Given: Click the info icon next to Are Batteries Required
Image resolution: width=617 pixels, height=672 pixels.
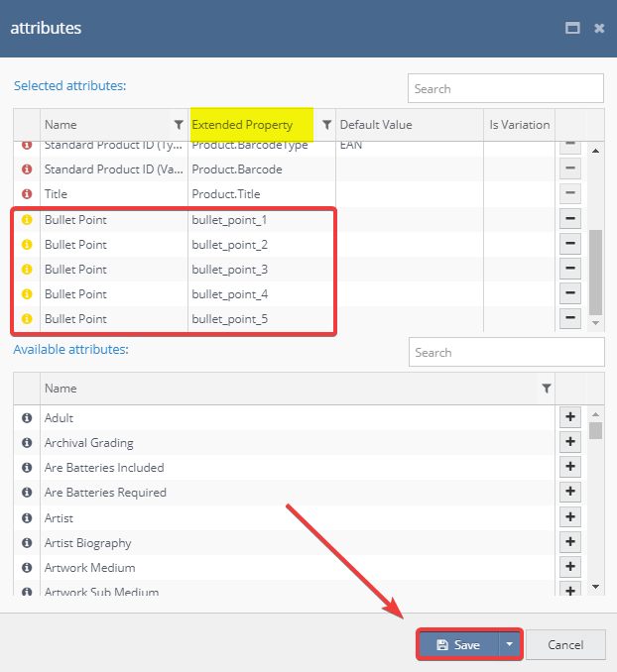Looking at the screenshot, I should tap(27, 493).
